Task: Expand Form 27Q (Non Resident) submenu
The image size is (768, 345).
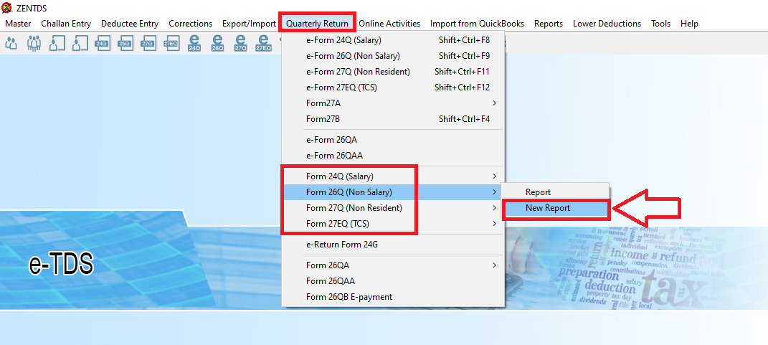Action: click(393, 208)
